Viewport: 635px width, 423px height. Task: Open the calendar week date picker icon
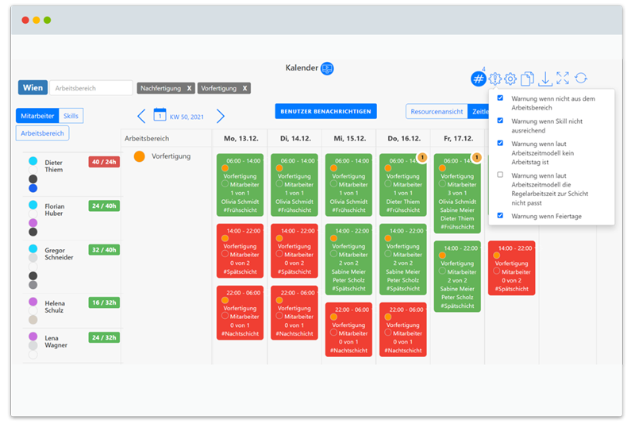point(160,116)
